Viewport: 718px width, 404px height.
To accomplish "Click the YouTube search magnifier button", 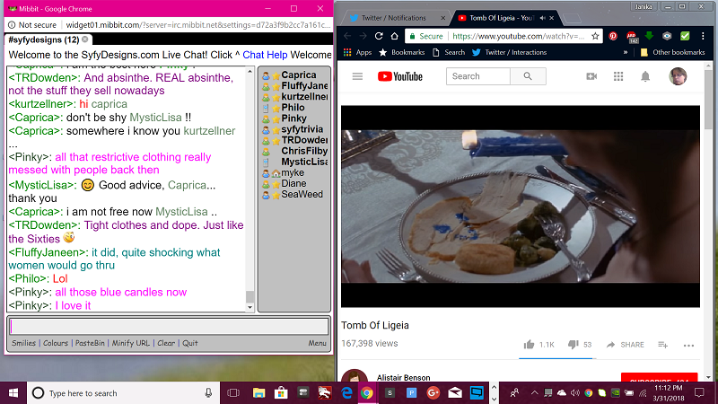I will pyautogui.click(x=528, y=76).
